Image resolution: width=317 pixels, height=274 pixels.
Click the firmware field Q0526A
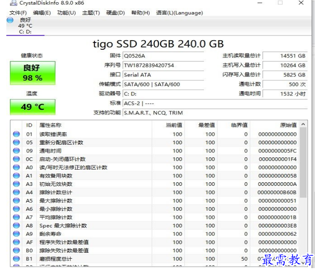(x=163, y=56)
